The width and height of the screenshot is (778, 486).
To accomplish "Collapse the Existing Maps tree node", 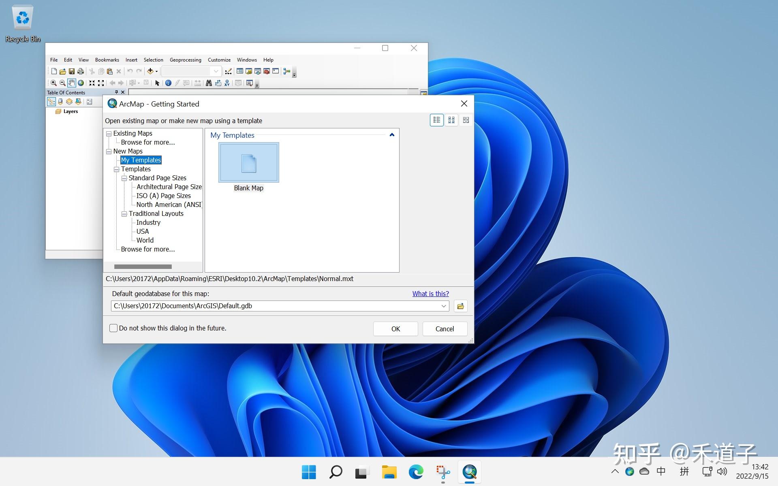I will coord(109,134).
